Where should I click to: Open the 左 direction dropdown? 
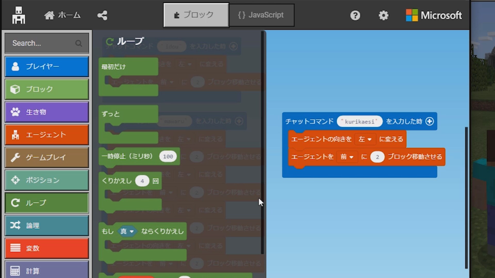(x=365, y=139)
